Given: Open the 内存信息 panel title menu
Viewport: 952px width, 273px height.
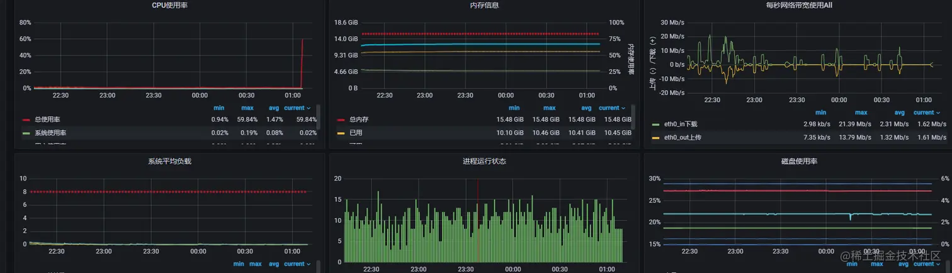Looking at the screenshot, I should (484, 5).
